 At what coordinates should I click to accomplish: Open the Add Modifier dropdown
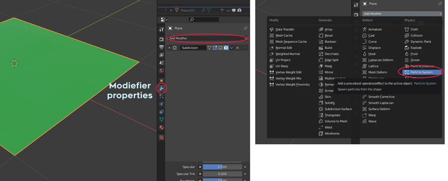(x=208, y=38)
